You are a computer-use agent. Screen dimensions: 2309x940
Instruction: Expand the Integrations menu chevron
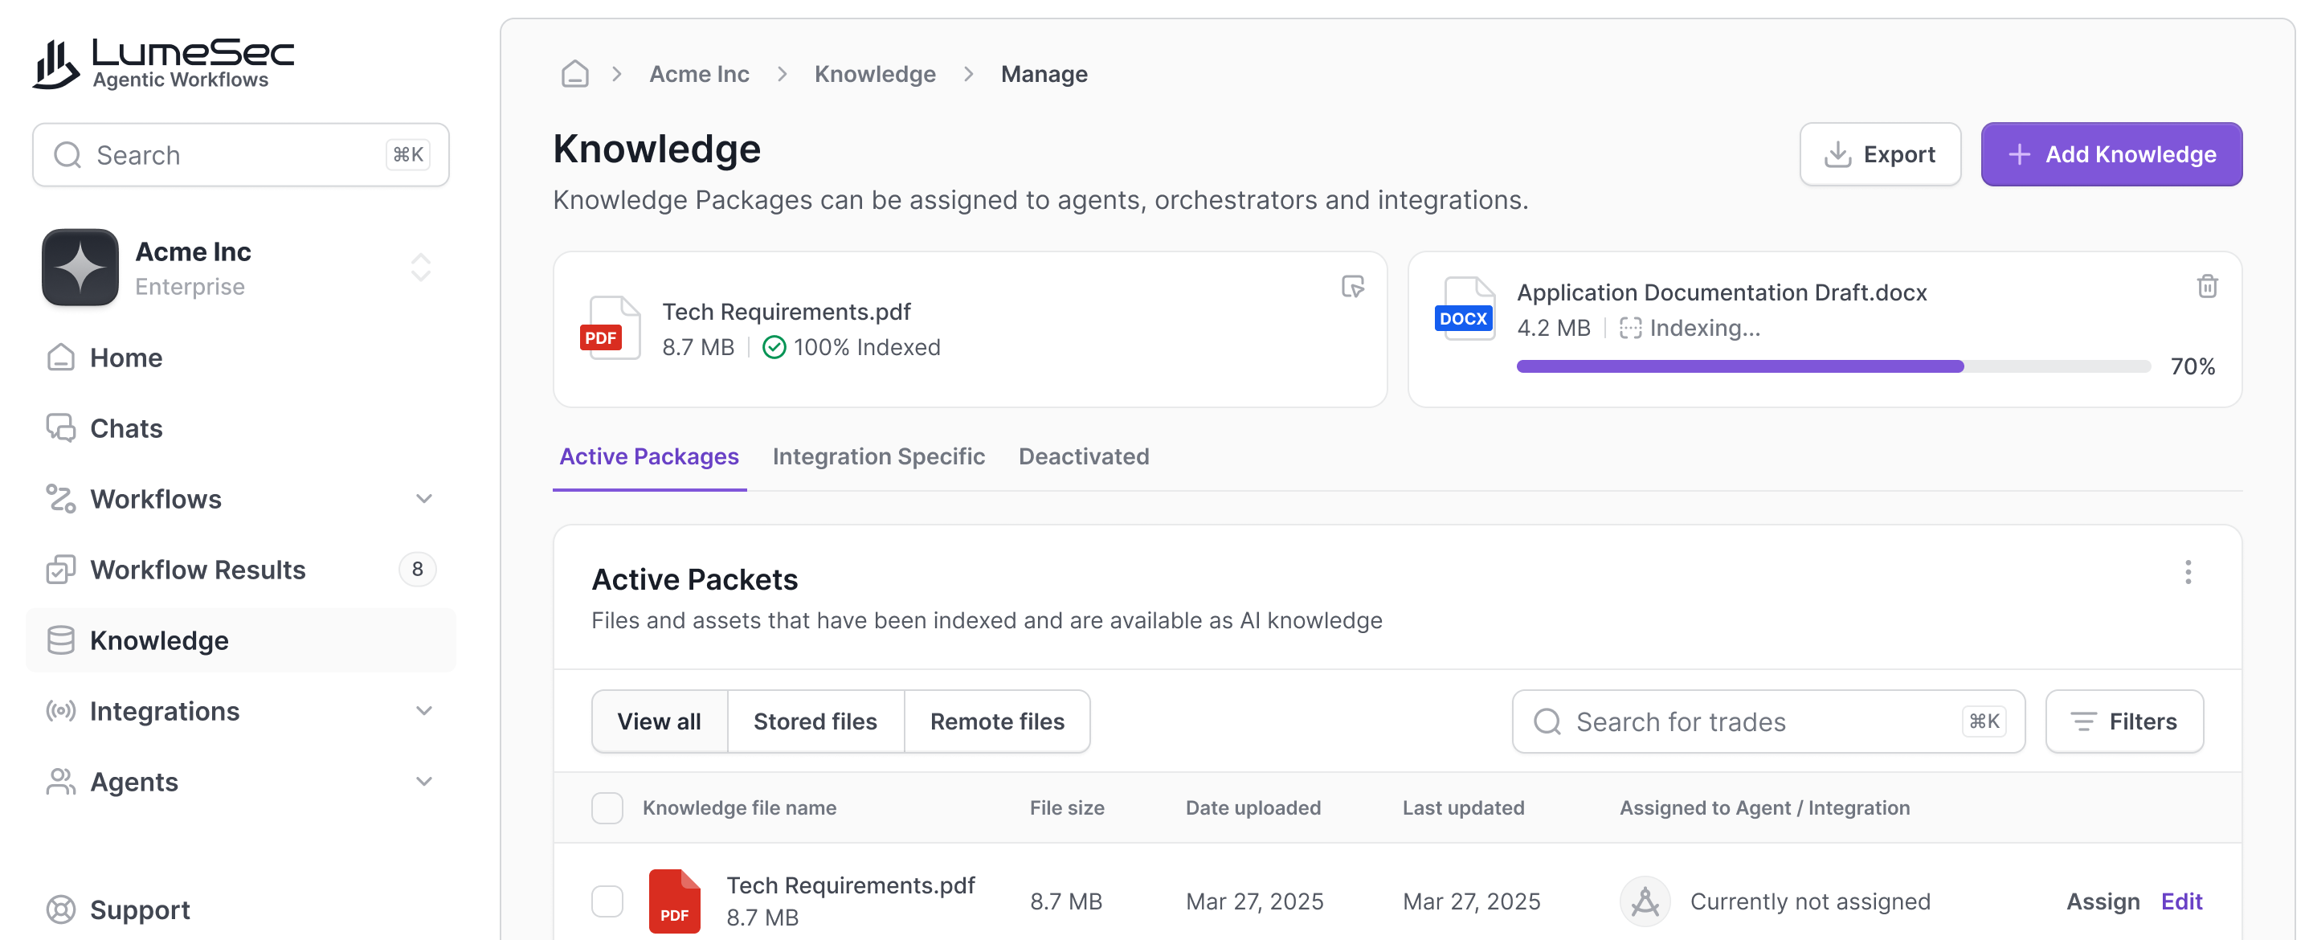click(x=424, y=710)
